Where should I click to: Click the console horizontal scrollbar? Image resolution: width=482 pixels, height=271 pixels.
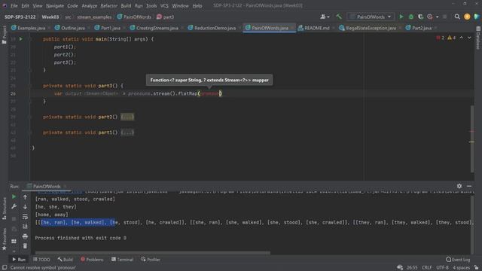pos(152,253)
